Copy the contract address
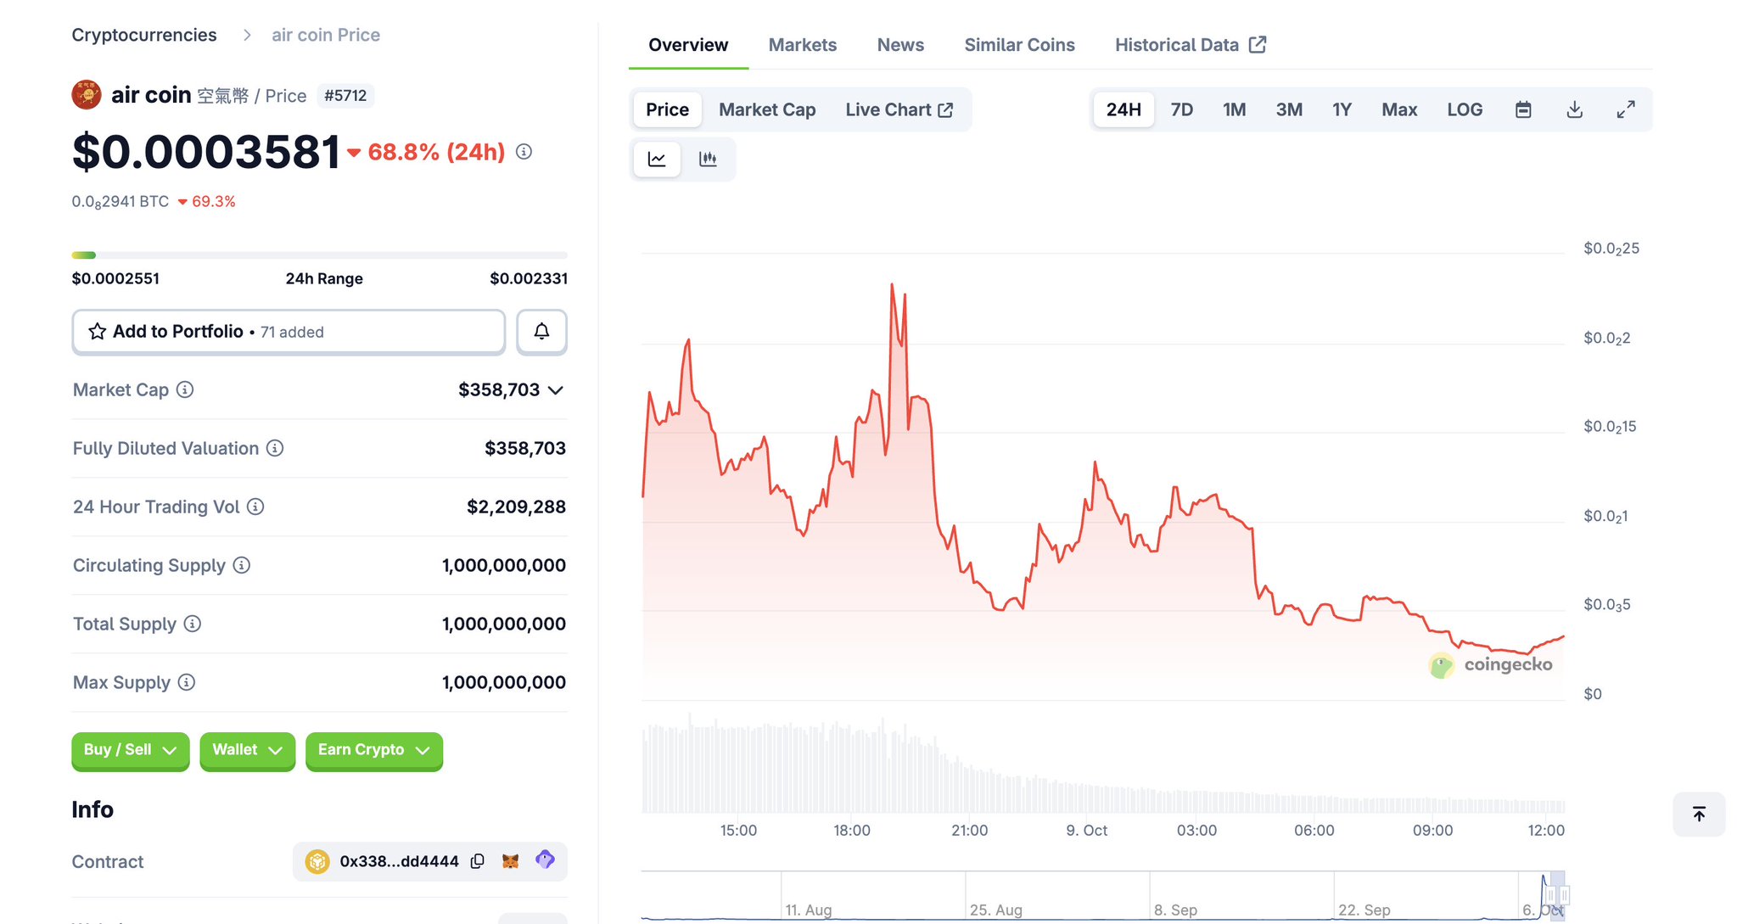Image resolution: width=1737 pixels, height=924 pixels. (478, 861)
